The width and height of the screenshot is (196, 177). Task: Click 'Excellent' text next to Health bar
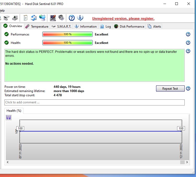(x=101, y=43)
